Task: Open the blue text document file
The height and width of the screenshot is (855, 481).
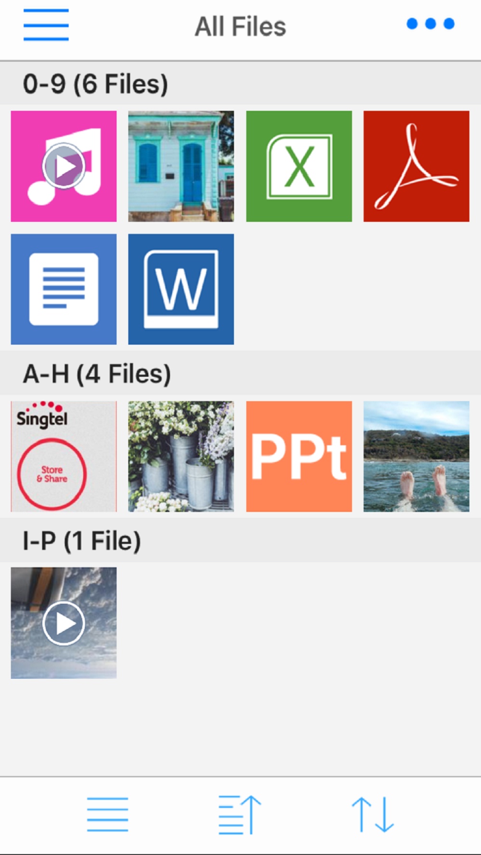Action: click(63, 289)
